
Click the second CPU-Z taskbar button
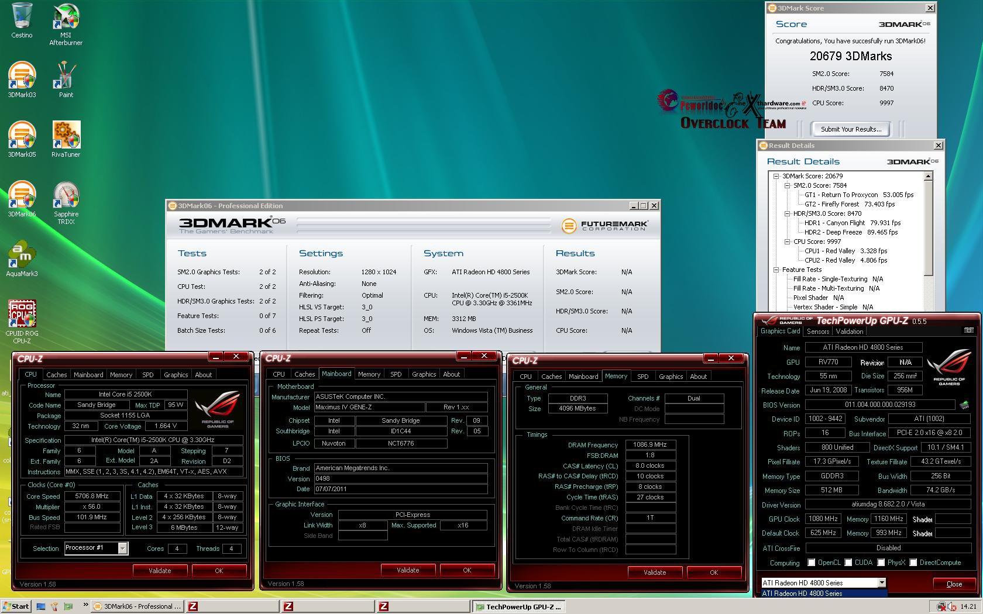click(x=327, y=606)
